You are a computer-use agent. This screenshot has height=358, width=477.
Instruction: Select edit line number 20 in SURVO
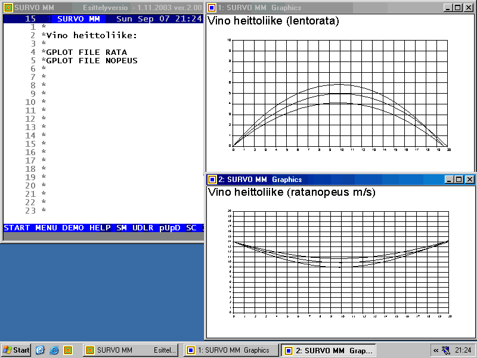coord(30,186)
